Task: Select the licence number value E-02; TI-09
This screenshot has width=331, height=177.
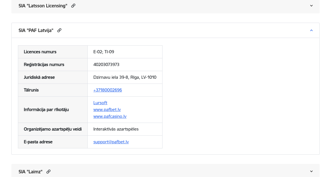Action: (104, 52)
